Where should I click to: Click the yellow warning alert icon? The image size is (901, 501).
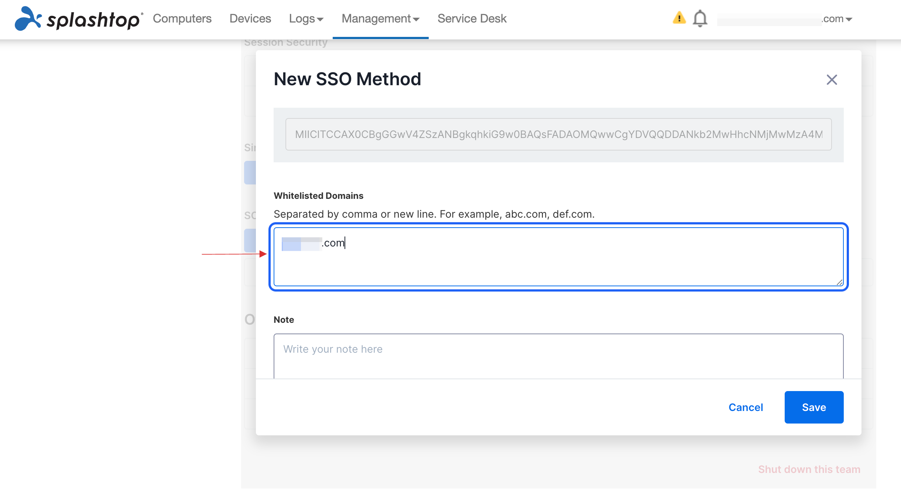[679, 18]
